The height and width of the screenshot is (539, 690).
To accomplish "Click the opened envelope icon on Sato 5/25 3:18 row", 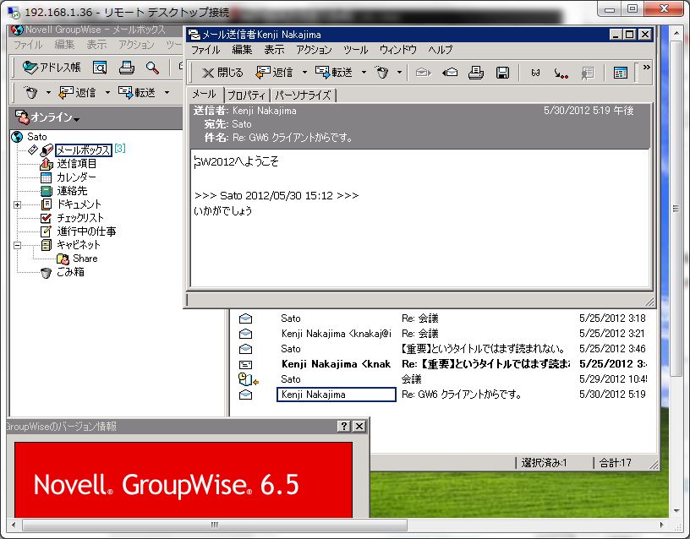I will point(245,318).
